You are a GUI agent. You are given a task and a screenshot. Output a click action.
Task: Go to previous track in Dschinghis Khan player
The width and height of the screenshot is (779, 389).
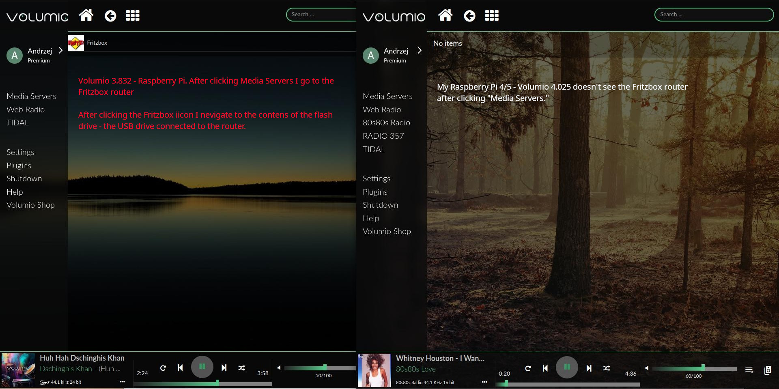click(x=180, y=368)
